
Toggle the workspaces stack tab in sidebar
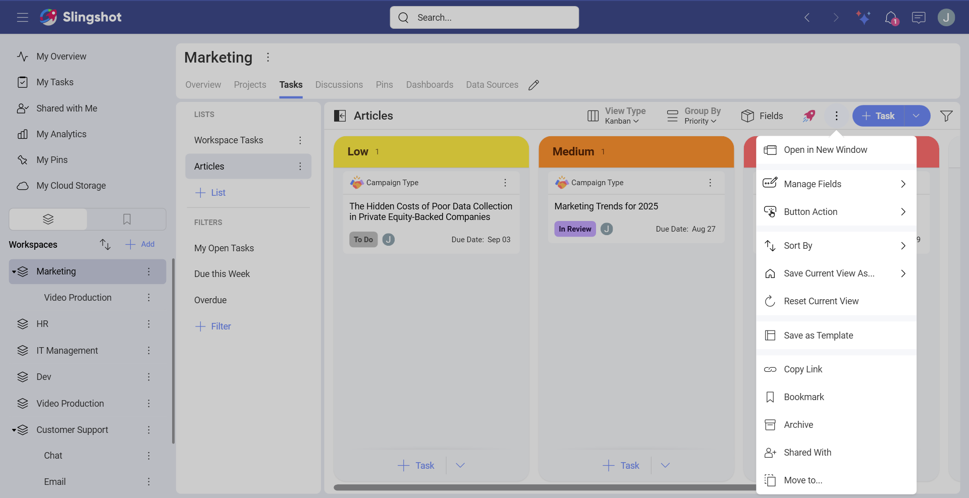click(47, 219)
